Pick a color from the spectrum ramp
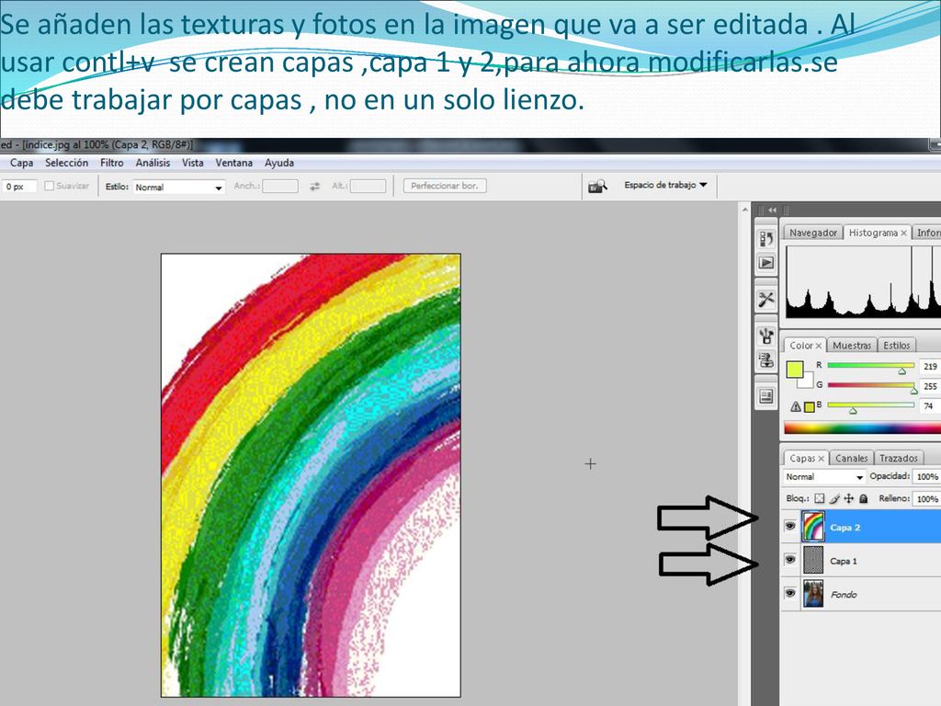The width and height of the screenshot is (941, 706). point(862,428)
